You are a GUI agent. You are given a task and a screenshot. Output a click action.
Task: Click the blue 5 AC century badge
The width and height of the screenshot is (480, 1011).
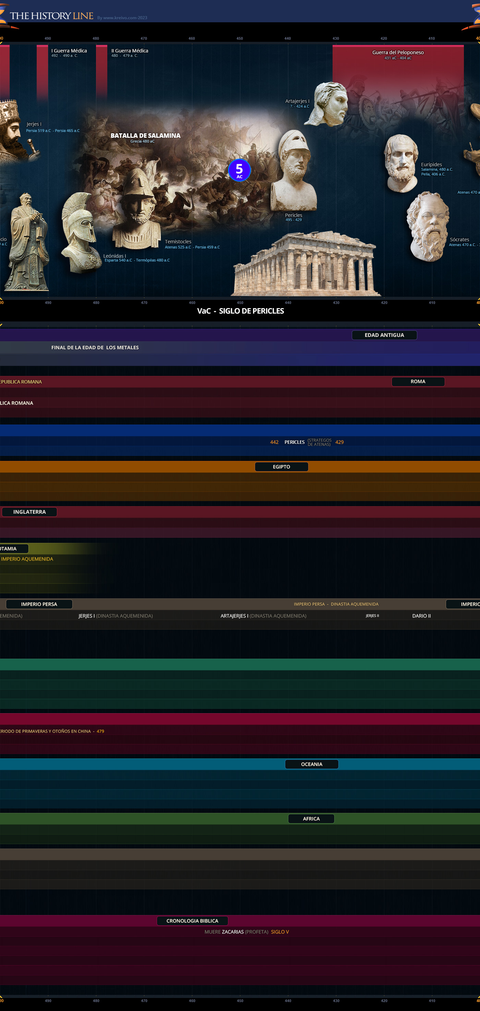[x=239, y=170]
